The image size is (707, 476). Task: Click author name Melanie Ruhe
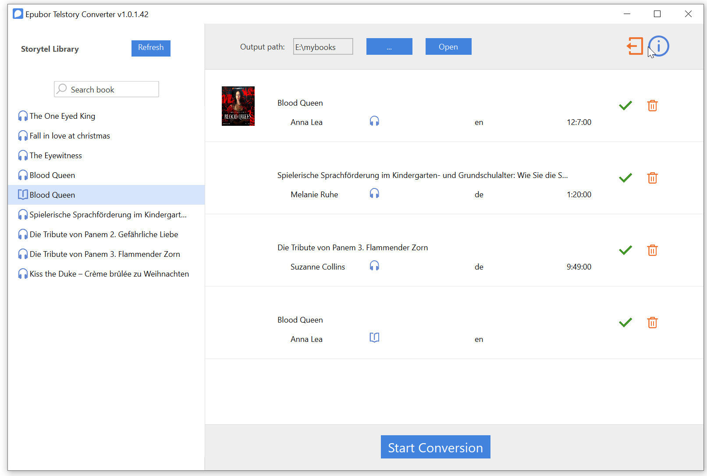point(314,195)
